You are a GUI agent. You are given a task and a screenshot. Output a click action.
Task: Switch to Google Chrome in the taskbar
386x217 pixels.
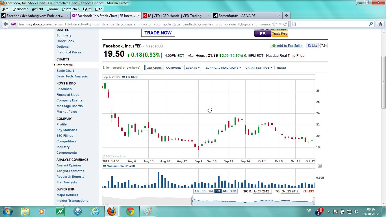click(130, 211)
